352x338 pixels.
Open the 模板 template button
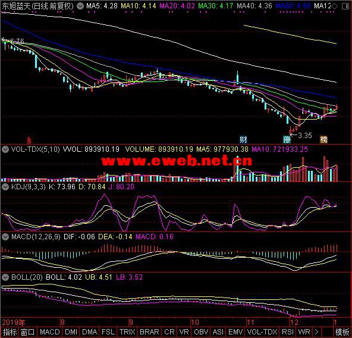click(x=342, y=332)
